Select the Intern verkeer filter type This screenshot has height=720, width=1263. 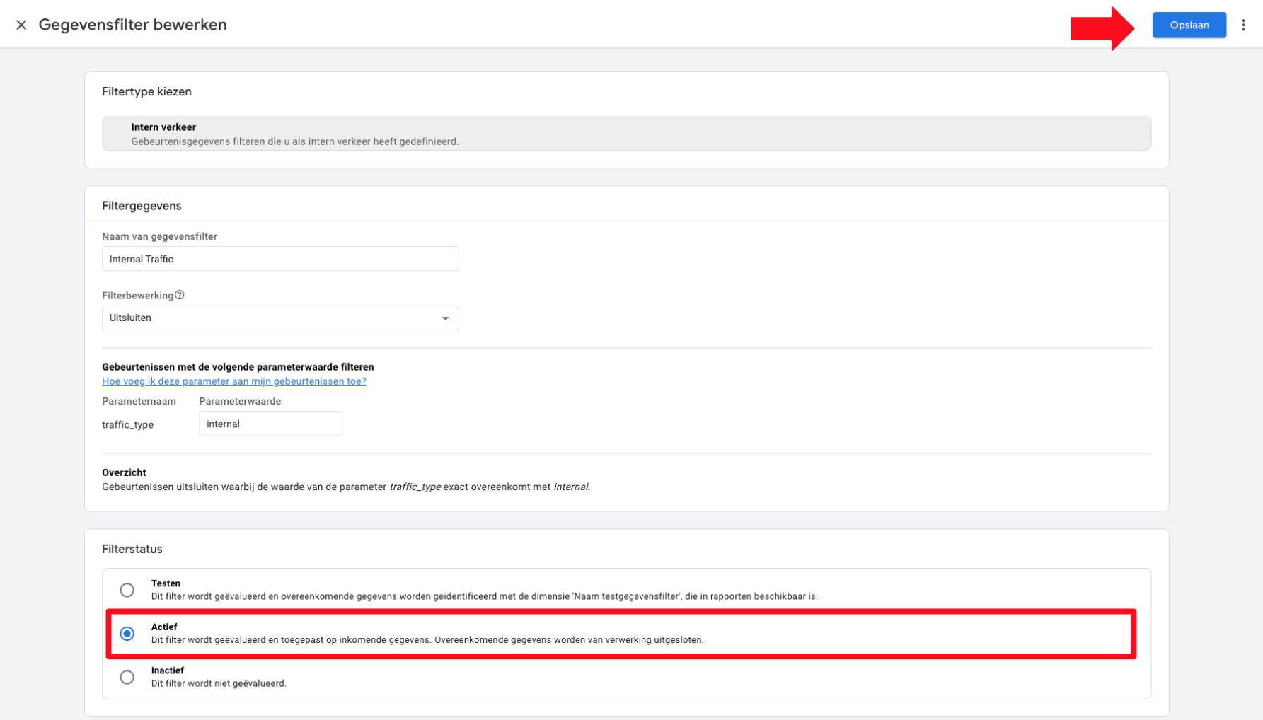tap(626, 134)
